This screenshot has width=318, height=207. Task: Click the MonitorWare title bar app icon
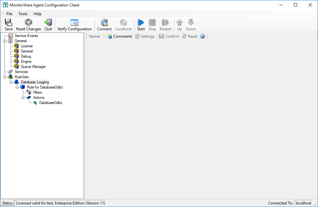tap(5, 5)
